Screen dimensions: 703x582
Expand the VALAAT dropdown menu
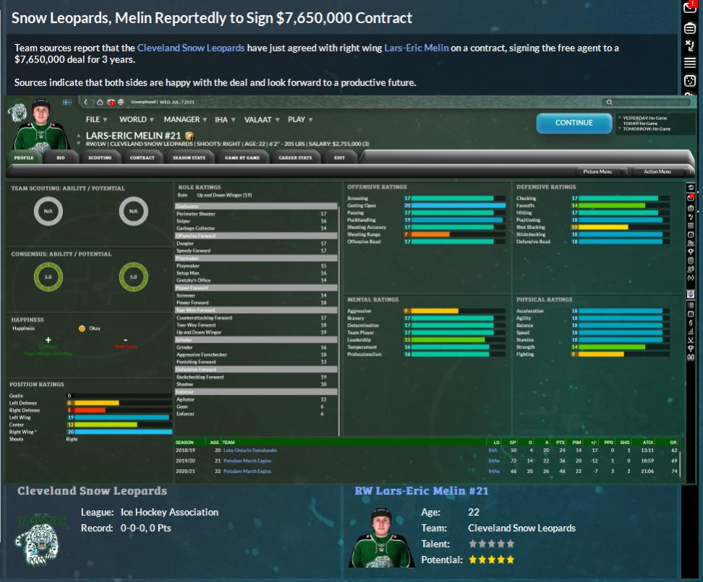coord(262,119)
